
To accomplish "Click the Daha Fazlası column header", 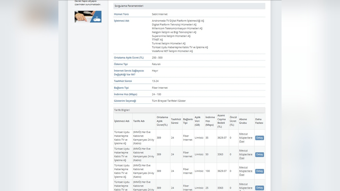I will [259, 121].
